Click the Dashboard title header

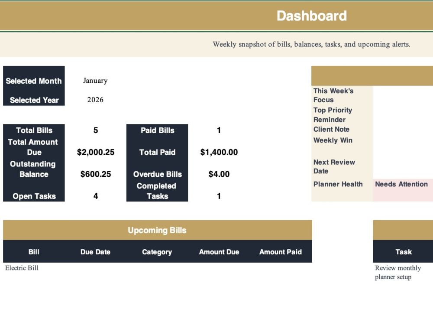311,16
